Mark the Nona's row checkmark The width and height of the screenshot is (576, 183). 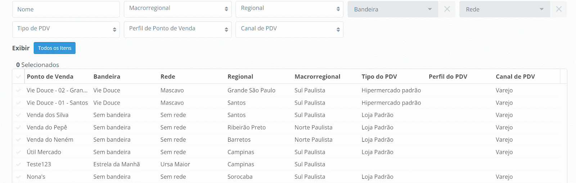(x=18, y=177)
